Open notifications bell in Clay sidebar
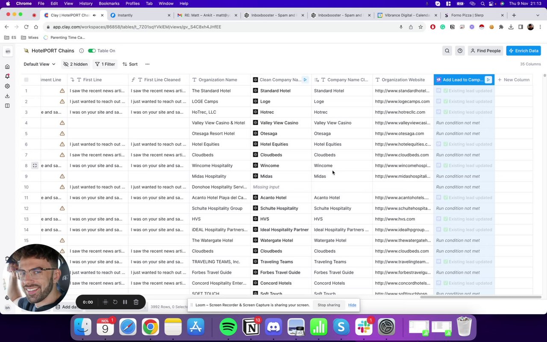The width and height of the screenshot is (547, 342). (x=7, y=76)
